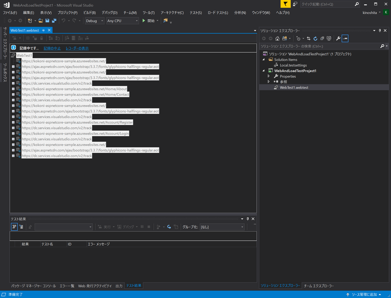Toggle auto-hide pin on Solution Explorer

380,30
